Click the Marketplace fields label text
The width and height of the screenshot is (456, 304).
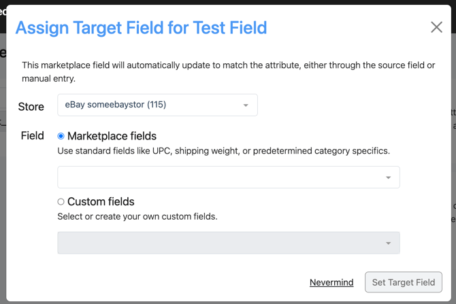tap(112, 136)
